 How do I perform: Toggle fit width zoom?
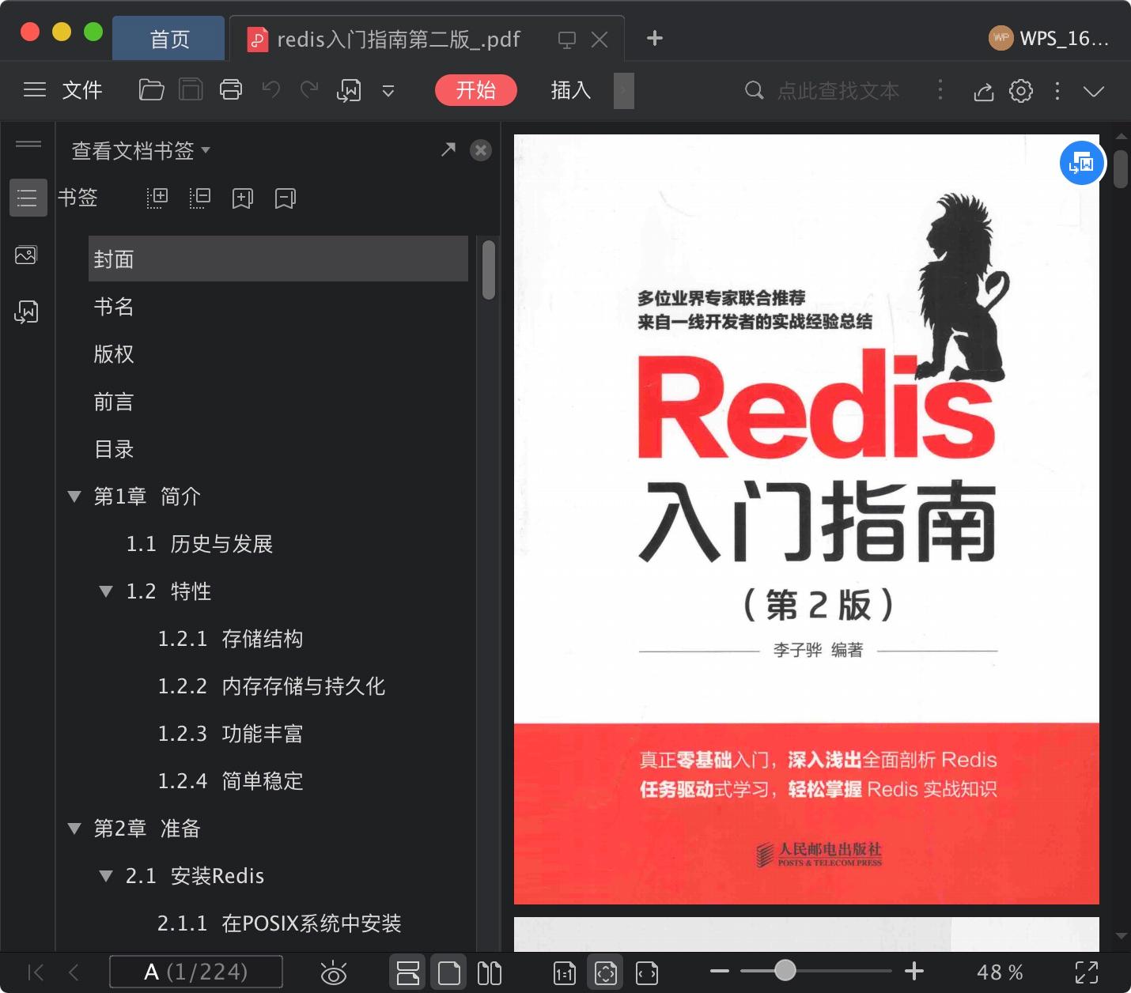(x=647, y=973)
